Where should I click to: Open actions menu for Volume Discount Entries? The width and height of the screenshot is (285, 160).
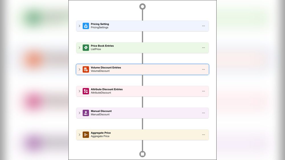click(x=203, y=69)
